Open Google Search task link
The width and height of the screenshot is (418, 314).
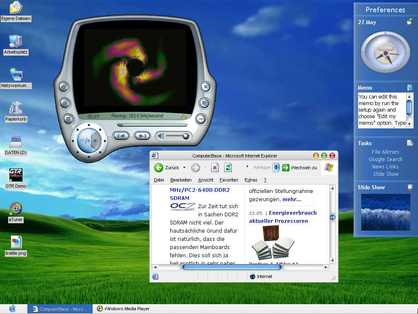385,159
